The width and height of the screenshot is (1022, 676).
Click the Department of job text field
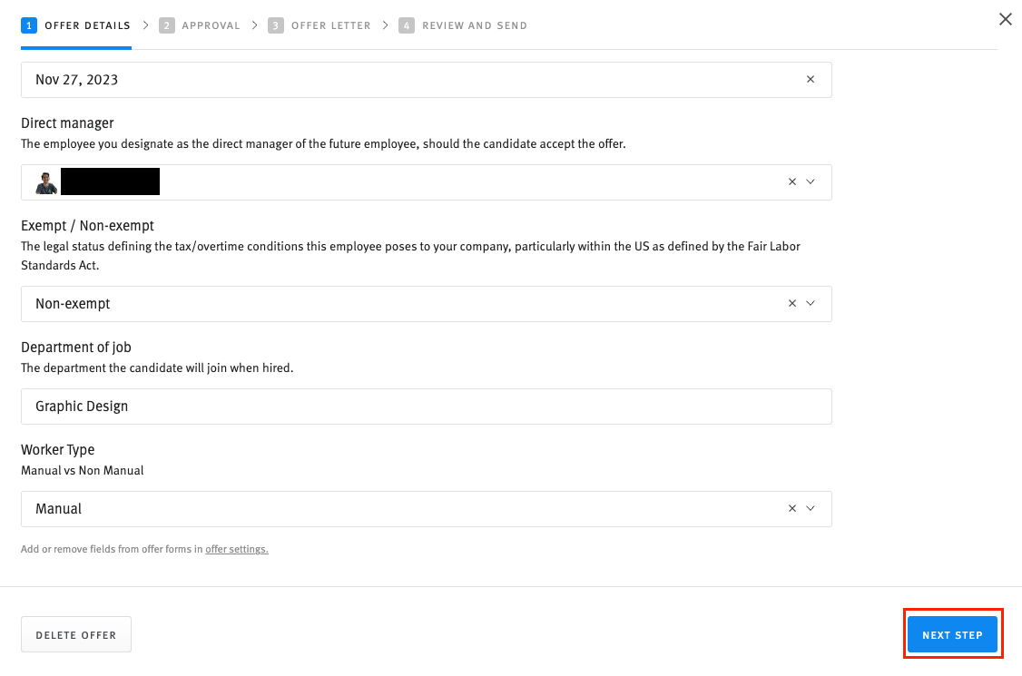coord(426,407)
